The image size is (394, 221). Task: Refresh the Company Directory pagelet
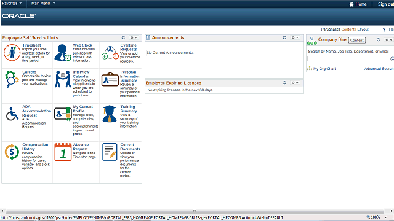[x=378, y=39]
